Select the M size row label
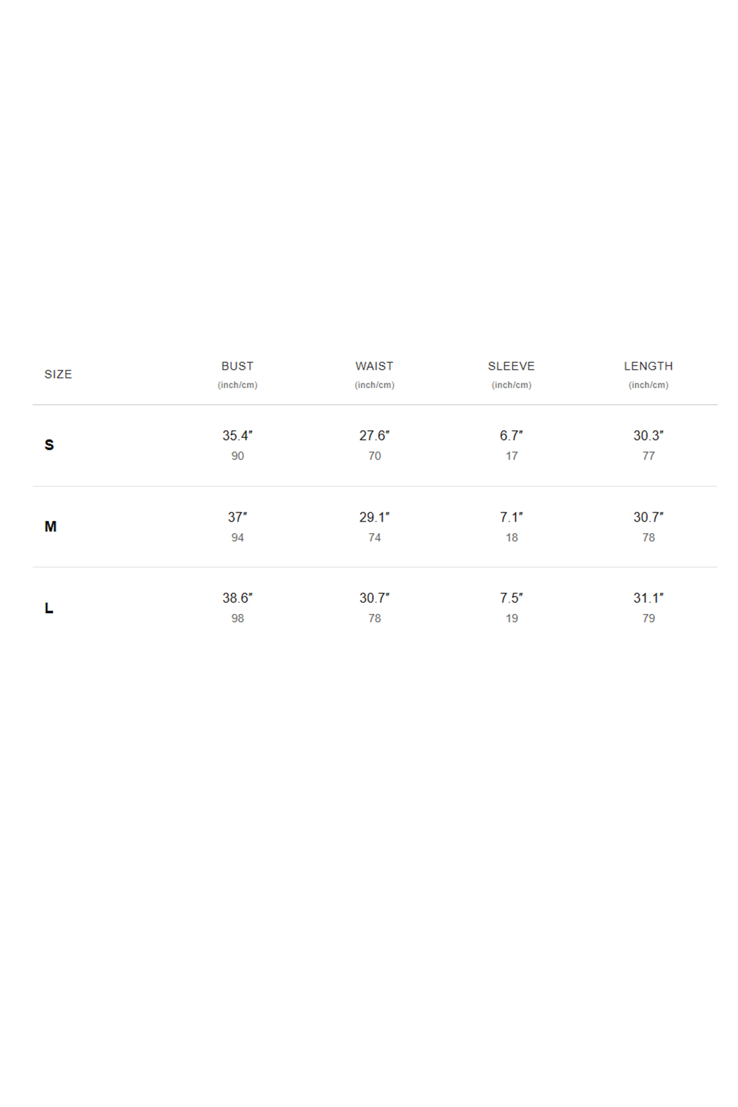The height and width of the screenshot is (1107, 738). [x=51, y=526]
